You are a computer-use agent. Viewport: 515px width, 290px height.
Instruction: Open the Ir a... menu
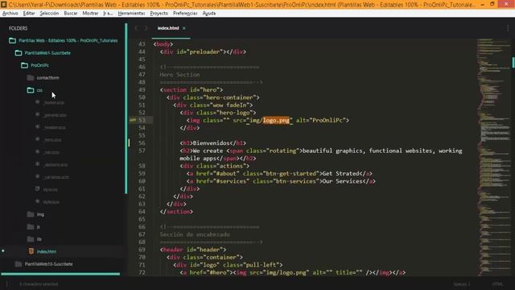point(108,13)
